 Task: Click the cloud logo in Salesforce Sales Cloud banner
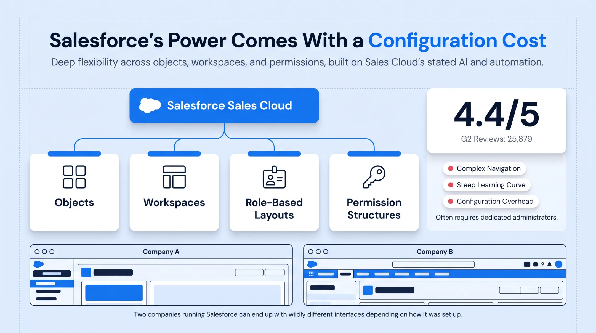pos(150,105)
